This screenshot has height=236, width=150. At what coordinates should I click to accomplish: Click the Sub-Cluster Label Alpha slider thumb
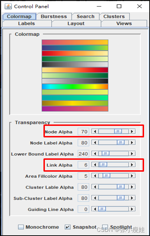click(x=121, y=198)
